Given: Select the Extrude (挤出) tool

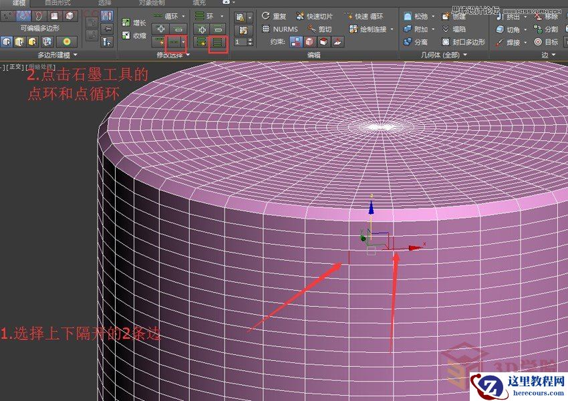Looking at the screenshot, I should (x=499, y=17).
